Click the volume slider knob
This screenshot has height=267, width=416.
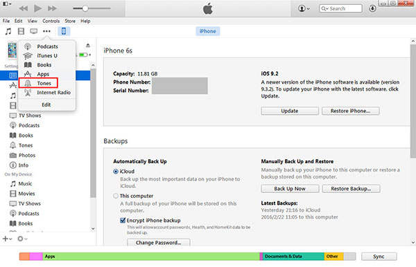85,8
